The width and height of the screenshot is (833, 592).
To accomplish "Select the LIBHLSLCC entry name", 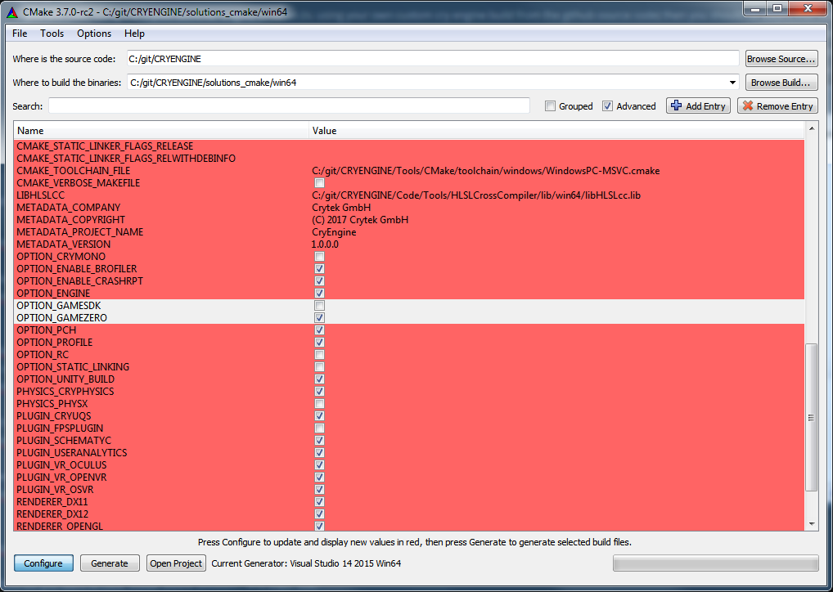I will point(40,195).
